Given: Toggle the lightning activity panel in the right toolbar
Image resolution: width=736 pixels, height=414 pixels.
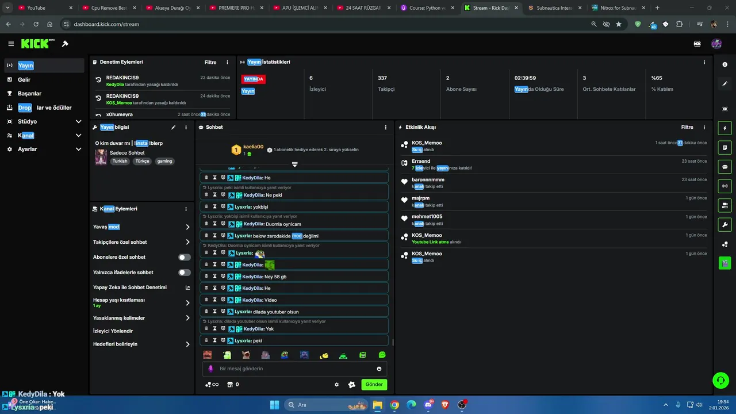Looking at the screenshot, I should point(724,128).
